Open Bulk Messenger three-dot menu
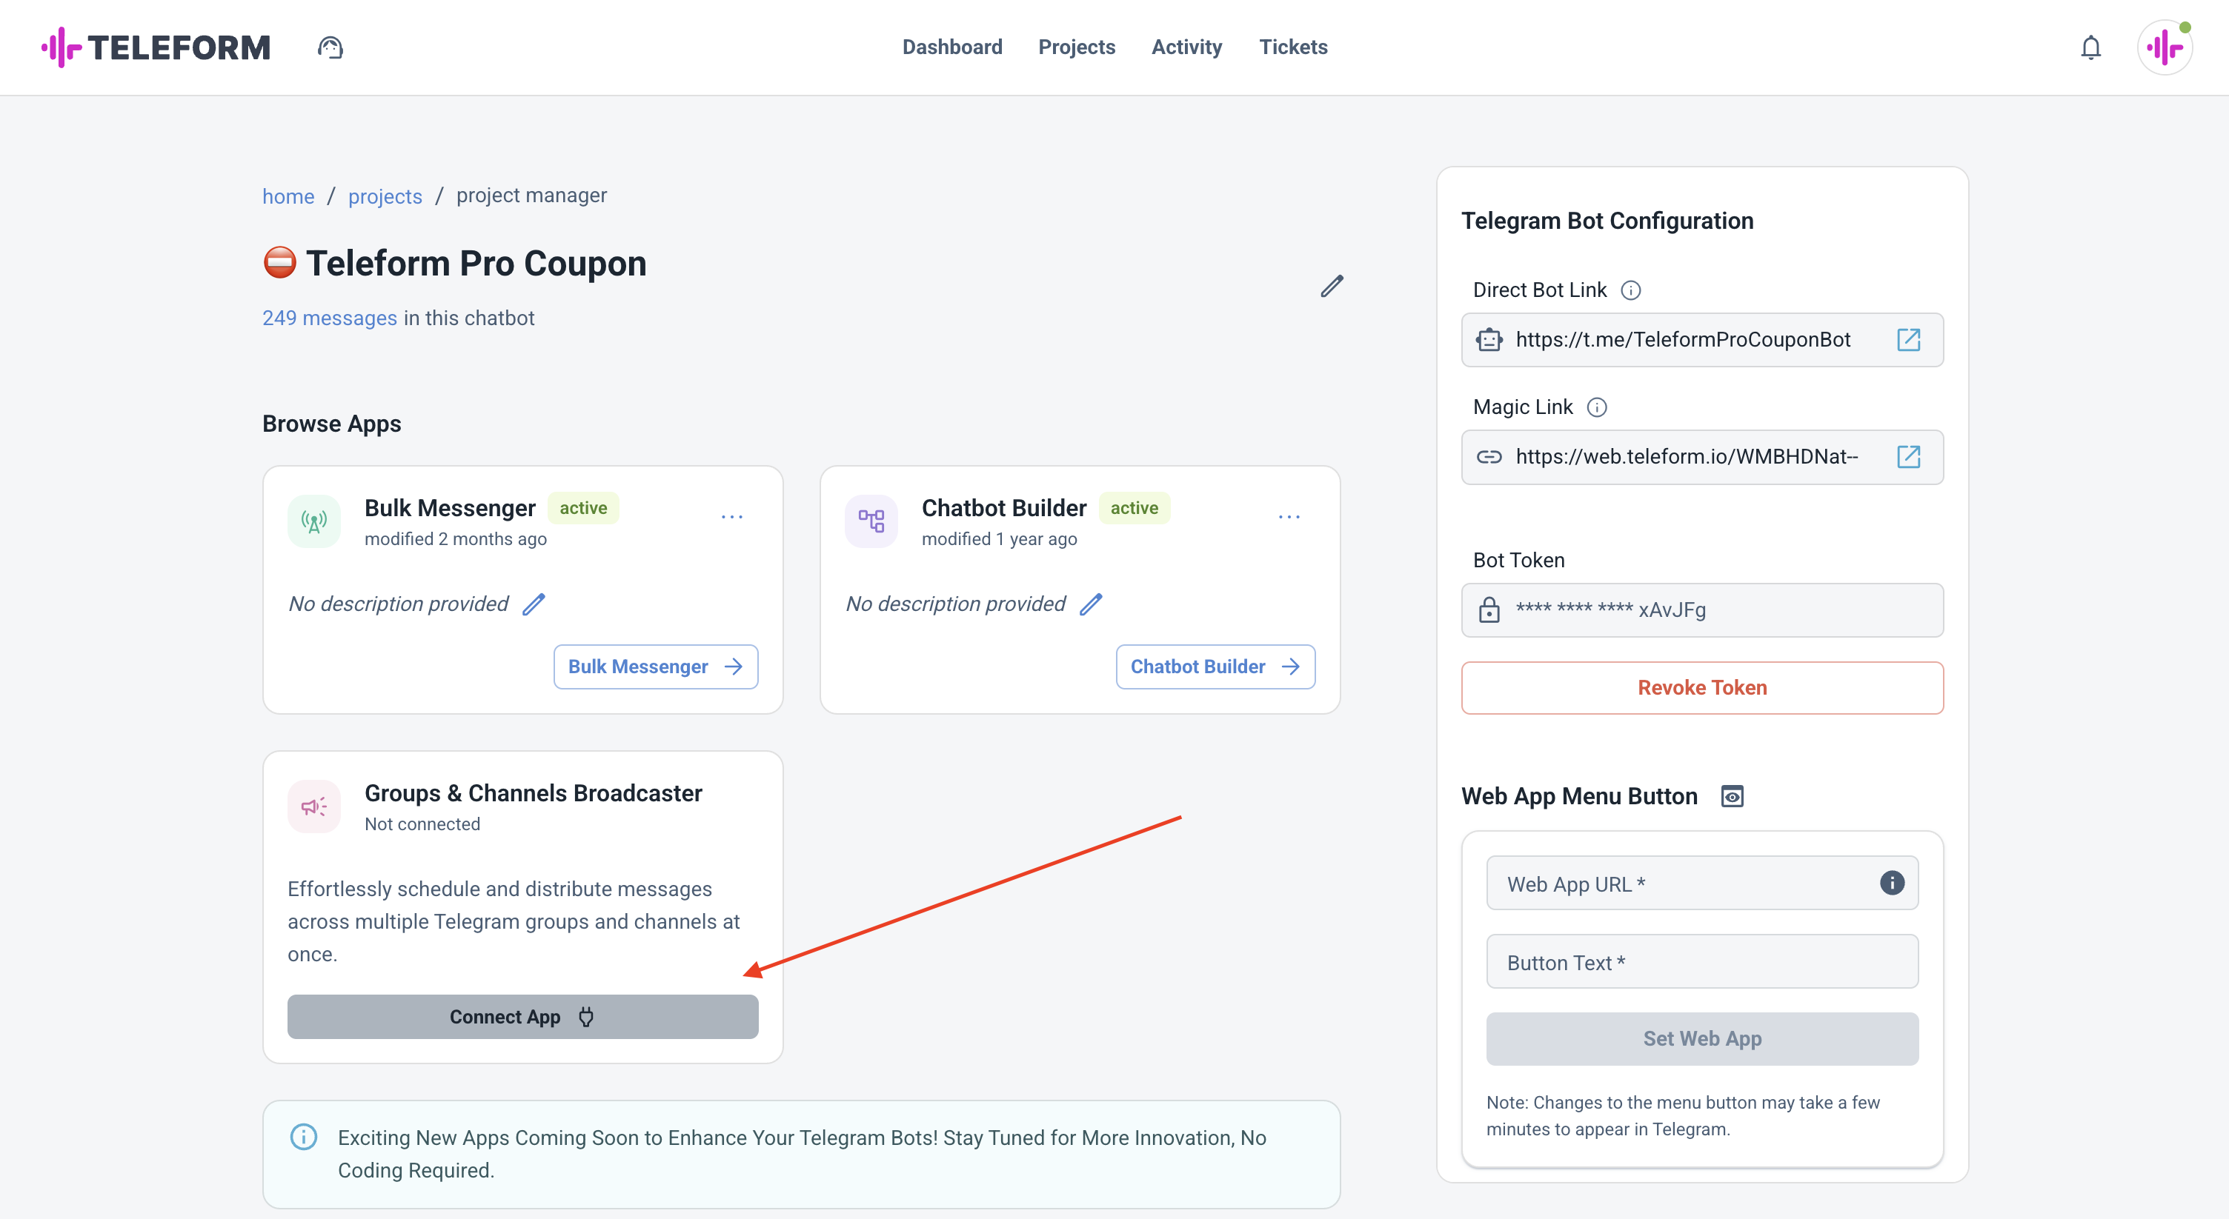The image size is (2229, 1219). pos(732,517)
